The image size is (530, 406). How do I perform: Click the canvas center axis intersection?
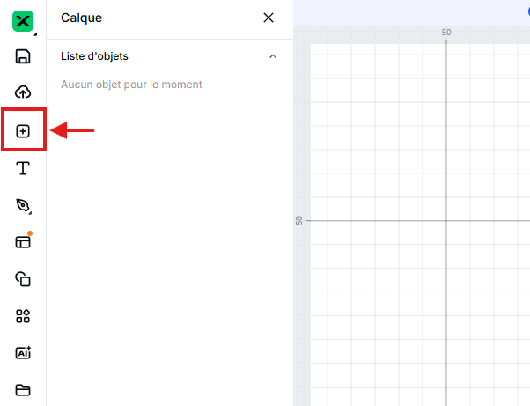click(446, 220)
